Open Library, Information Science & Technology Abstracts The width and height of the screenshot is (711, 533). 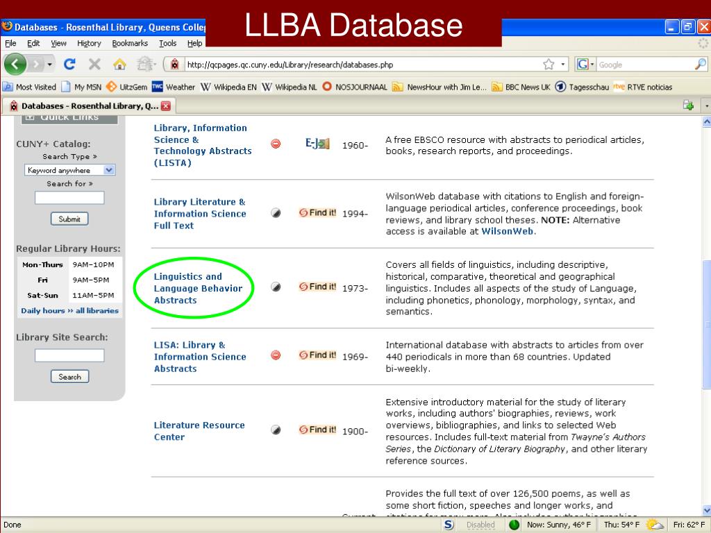(x=203, y=145)
